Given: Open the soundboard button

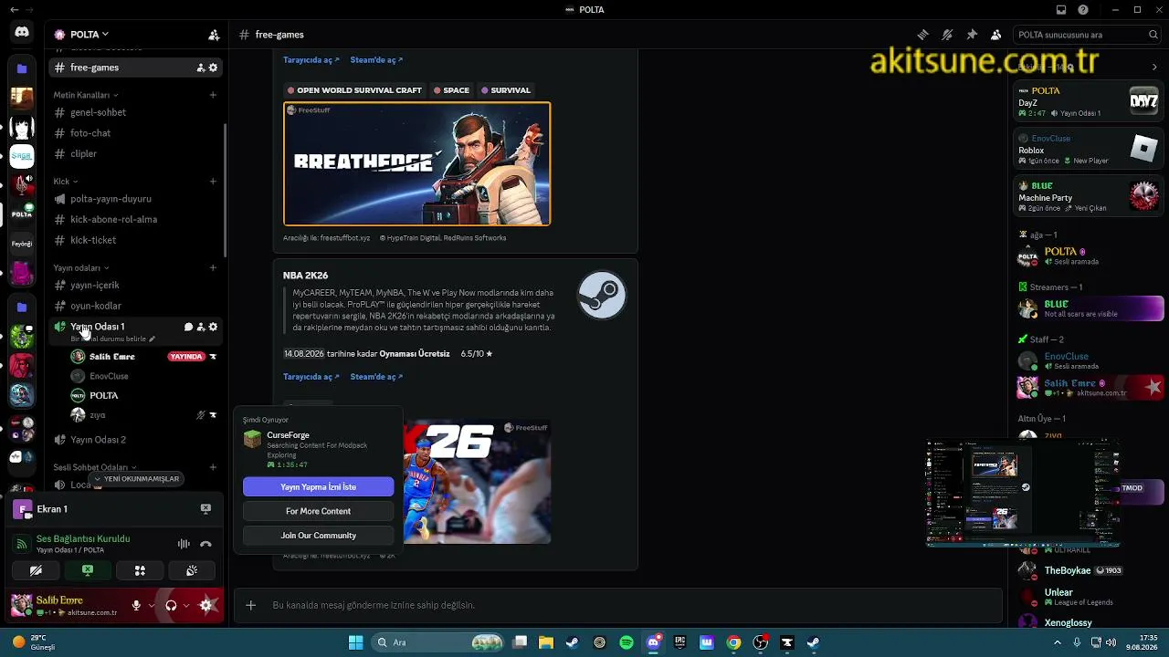Looking at the screenshot, I should (x=192, y=570).
